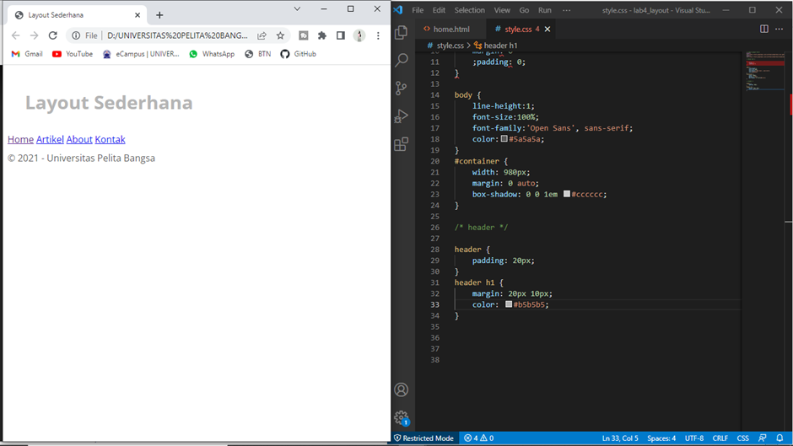Split the VS Code editor right

[764, 29]
